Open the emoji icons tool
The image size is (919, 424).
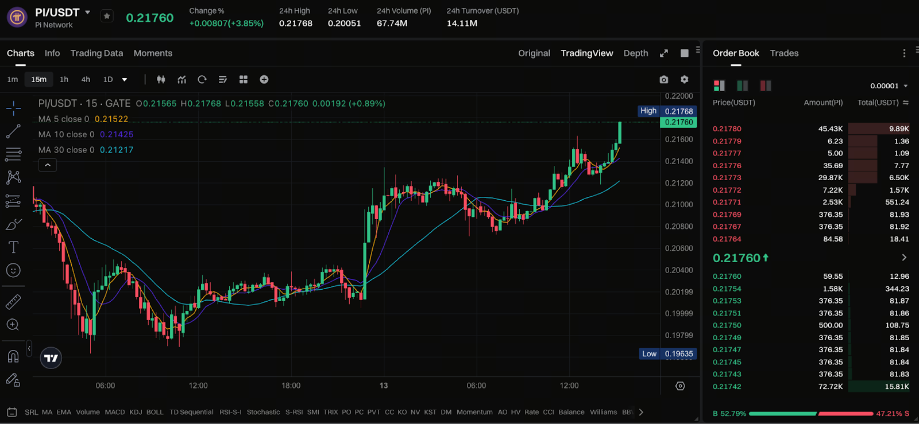click(13, 270)
